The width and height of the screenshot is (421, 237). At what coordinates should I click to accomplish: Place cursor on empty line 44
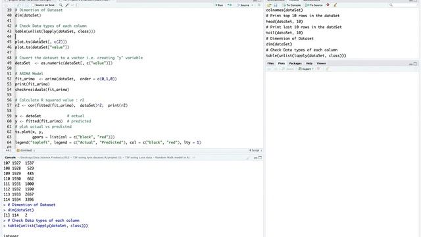coord(139,37)
